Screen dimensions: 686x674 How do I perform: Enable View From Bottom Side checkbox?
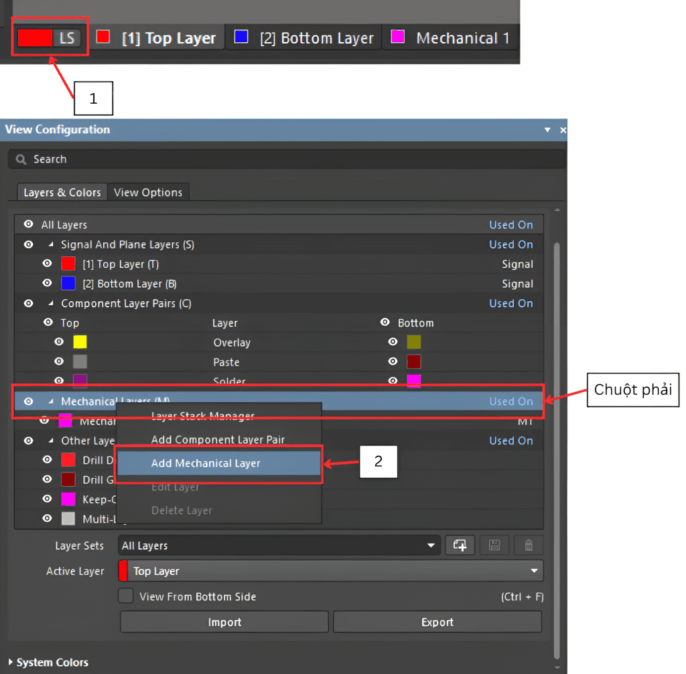coord(125,596)
